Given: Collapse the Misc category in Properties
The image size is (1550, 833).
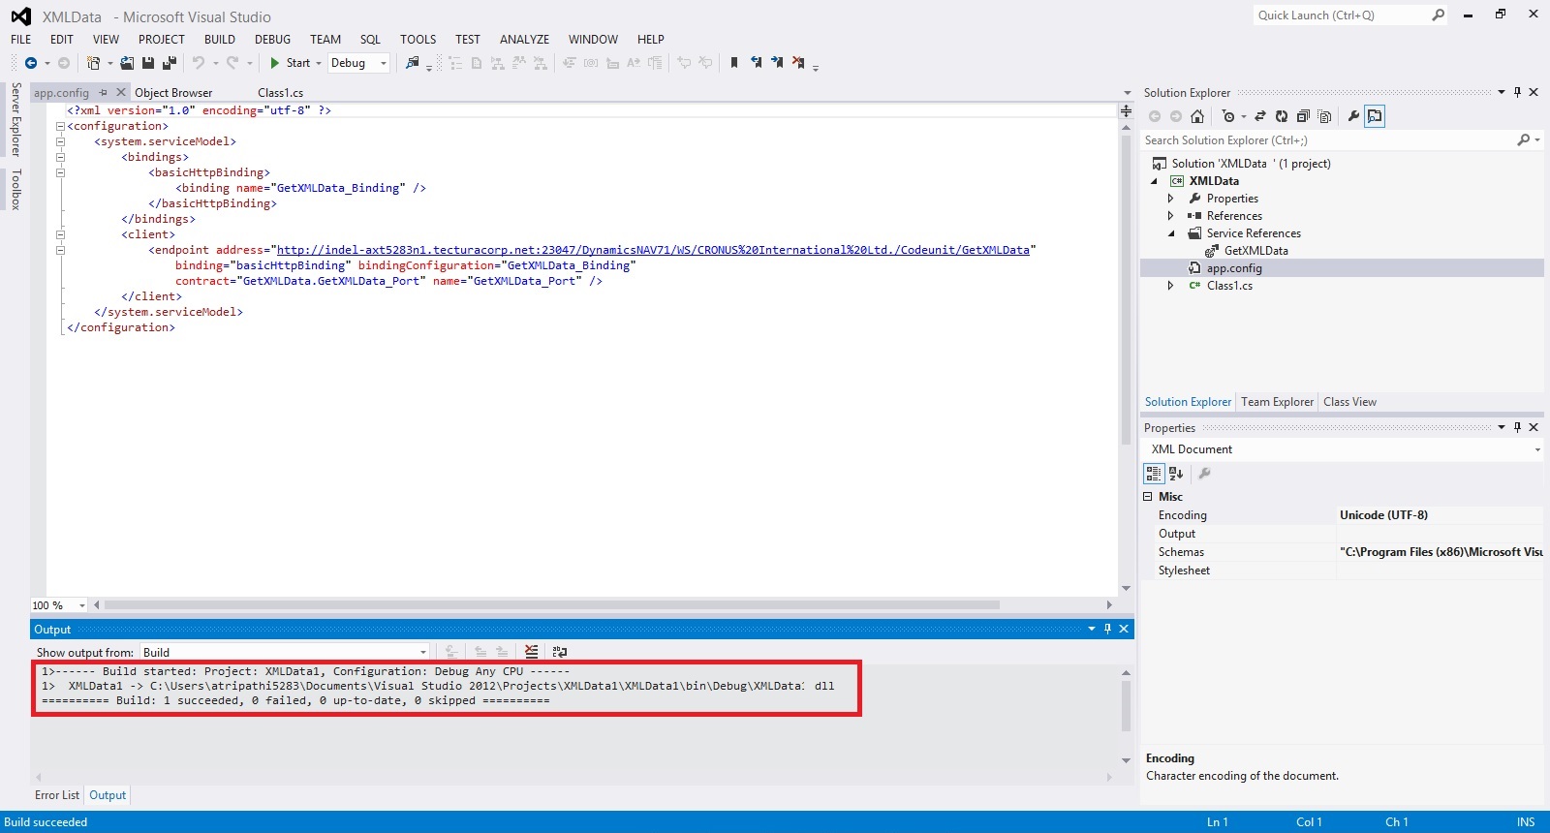Looking at the screenshot, I should coord(1148,497).
